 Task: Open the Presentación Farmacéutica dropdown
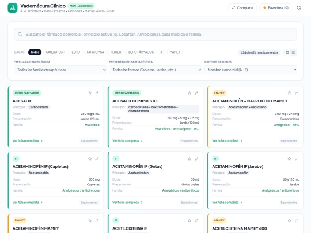pyautogui.click(x=155, y=70)
